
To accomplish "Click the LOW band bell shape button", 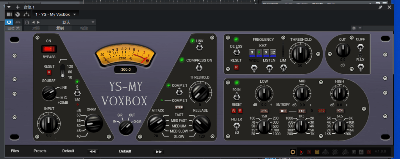I will click(264, 111).
